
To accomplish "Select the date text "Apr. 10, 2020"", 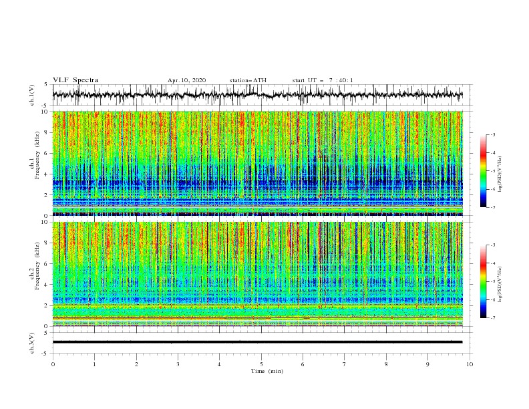I will [x=186, y=80].
